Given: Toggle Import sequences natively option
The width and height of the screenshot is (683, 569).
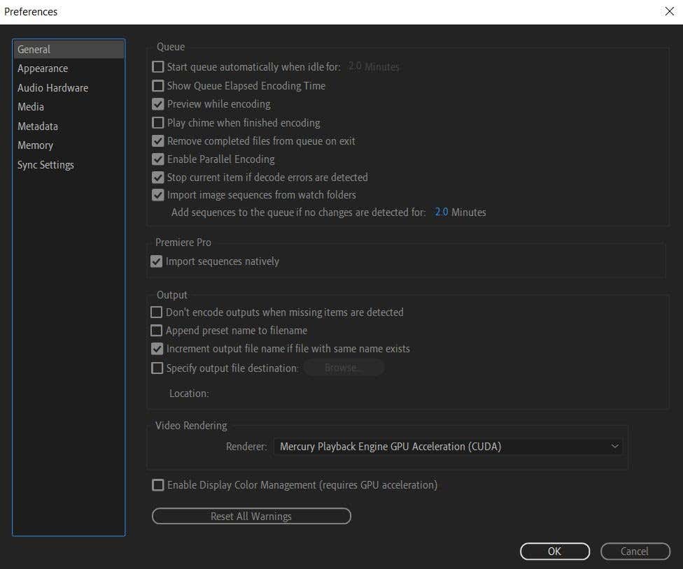Looking at the screenshot, I should (157, 261).
